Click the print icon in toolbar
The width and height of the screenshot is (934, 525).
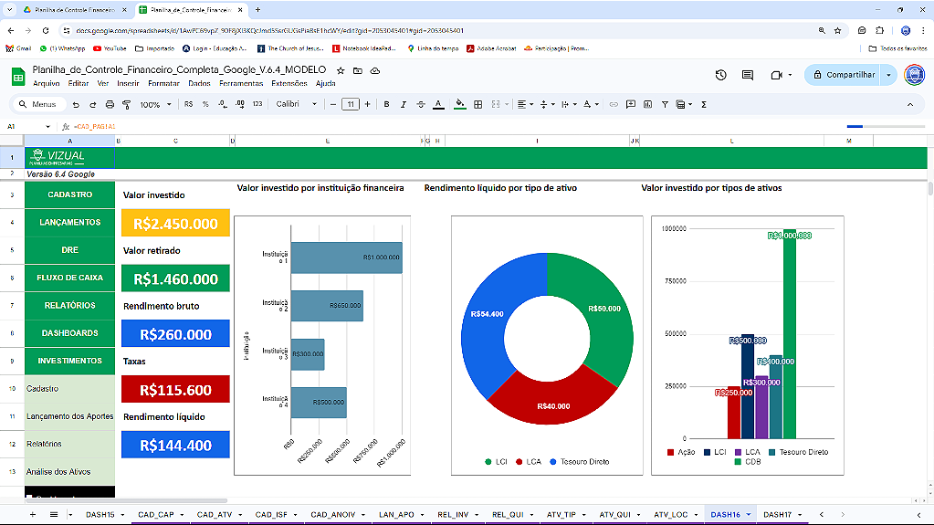(x=109, y=105)
